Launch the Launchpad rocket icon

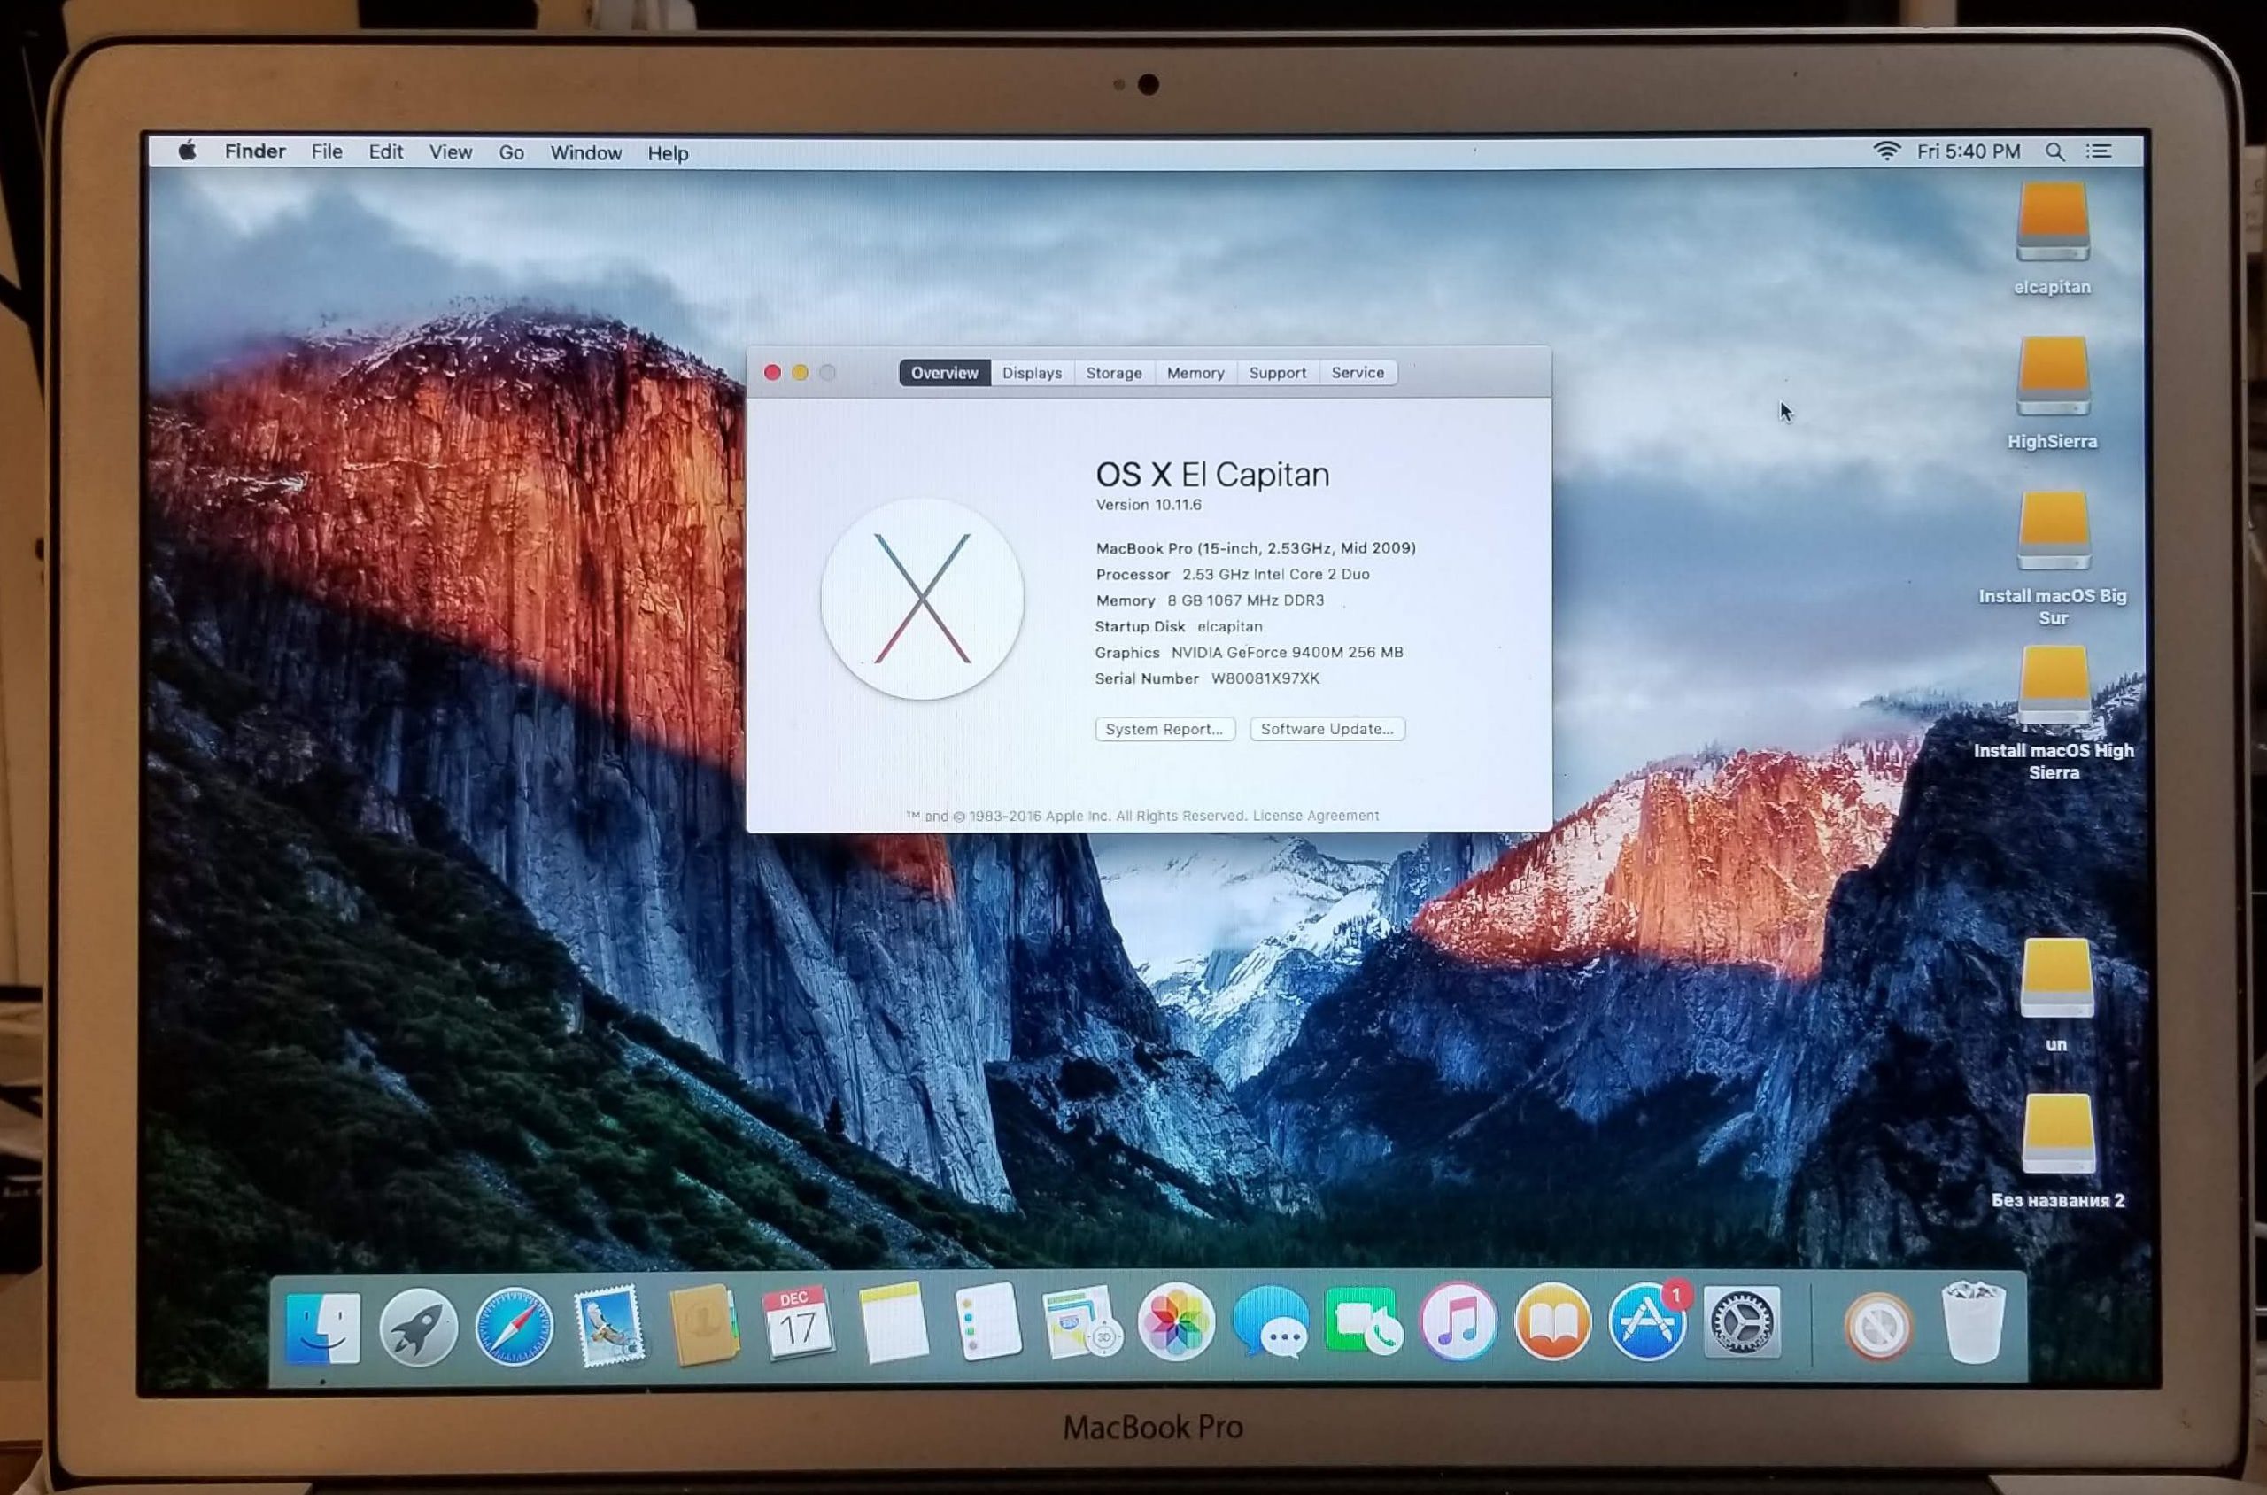pyautogui.click(x=419, y=1326)
